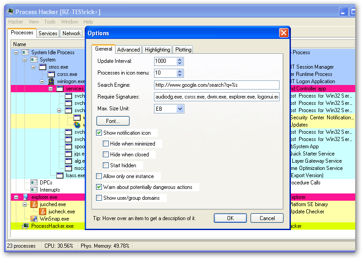Screen dimensions: 362x259
Task: Collapse the smss.exe tree node
Action: tap(33, 67)
